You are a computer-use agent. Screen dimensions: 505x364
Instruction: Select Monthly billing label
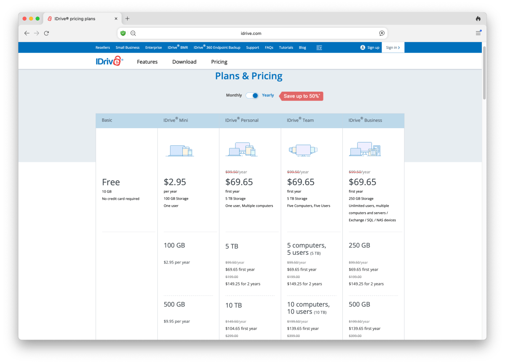[x=234, y=95]
